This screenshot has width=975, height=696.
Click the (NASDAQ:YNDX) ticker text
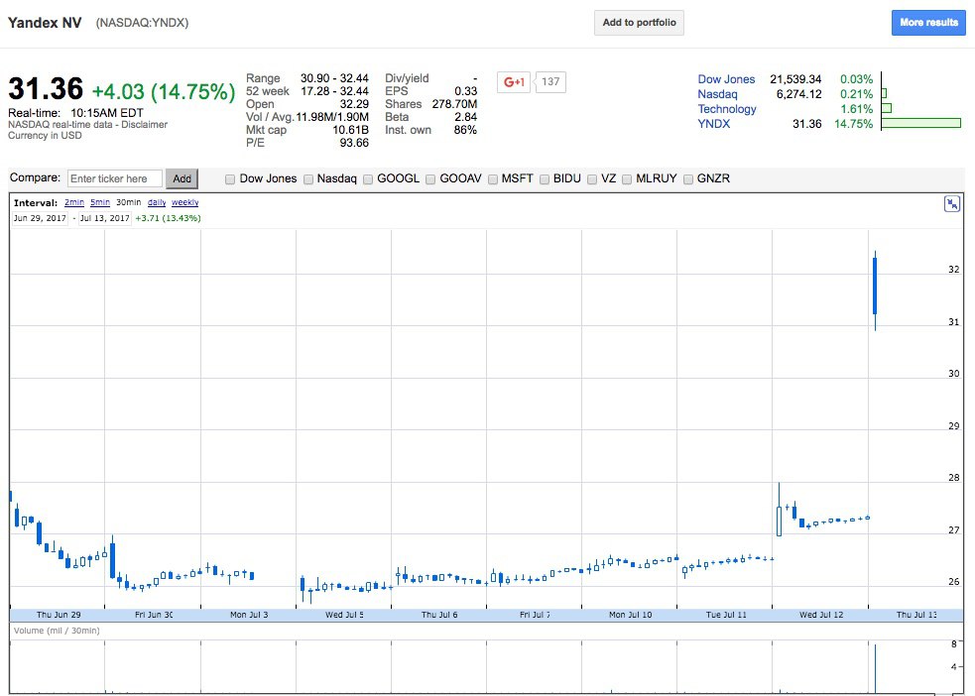pos(142,23)
